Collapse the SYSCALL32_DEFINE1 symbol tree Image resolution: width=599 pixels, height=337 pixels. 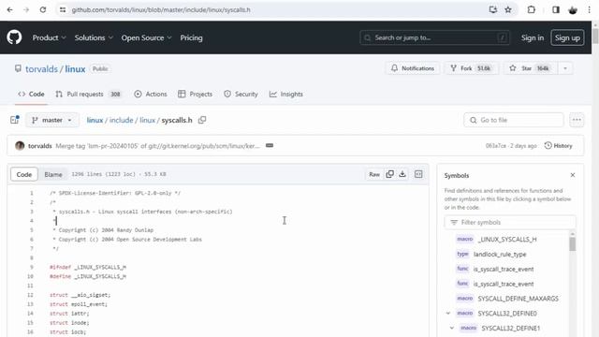point(451,329)
